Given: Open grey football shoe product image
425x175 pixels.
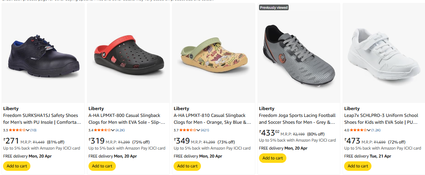Looking at the screenshot, I should [299, 53].
